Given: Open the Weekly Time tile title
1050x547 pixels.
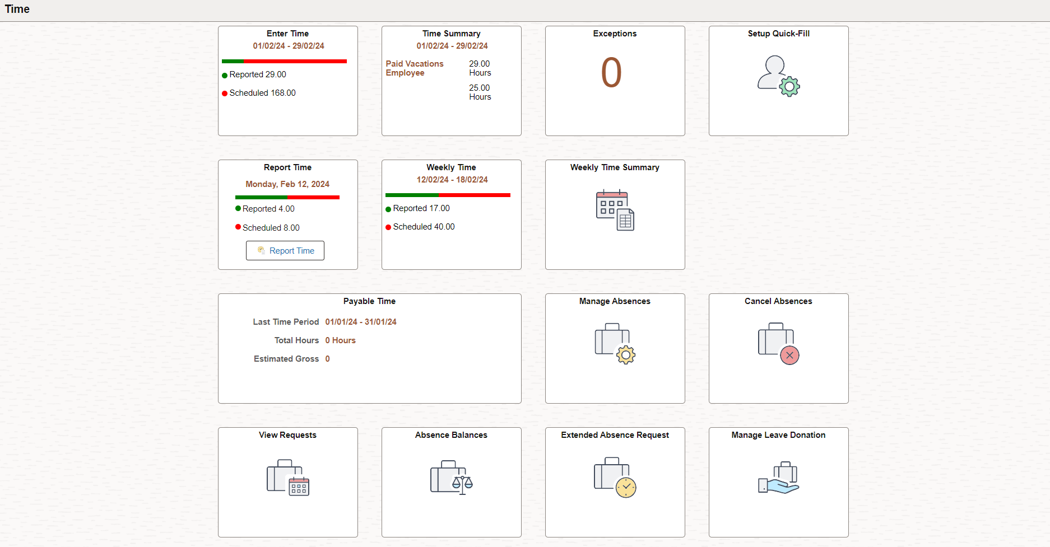Looking at the screenshot, I should (x=452, y=167).
